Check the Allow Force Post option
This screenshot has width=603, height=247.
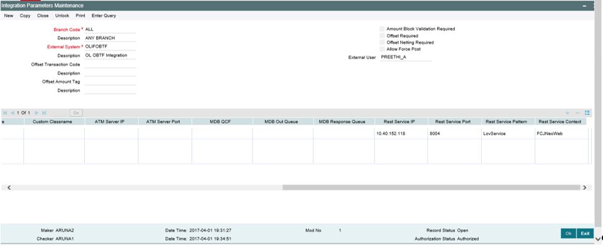click(x=382, y=49)
